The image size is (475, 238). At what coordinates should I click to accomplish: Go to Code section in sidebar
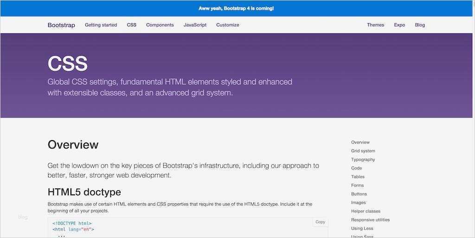[357, 168]
